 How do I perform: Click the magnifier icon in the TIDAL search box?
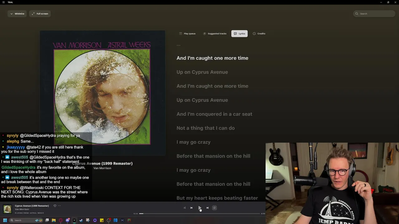357,14
